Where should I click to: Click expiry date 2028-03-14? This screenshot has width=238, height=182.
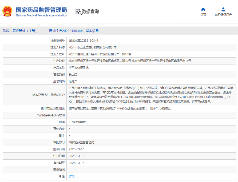pos(77,163)
